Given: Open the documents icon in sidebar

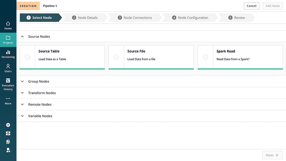Looking at the screenshot, I should pyautogui.click(x=8, y=142).
